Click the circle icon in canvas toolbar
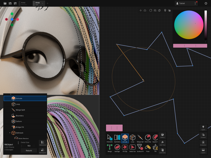The width and height of the screenshot is (211, 158). click(151, 10)
